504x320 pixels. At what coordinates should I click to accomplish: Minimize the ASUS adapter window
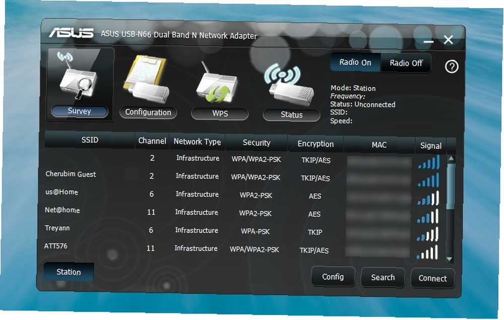pyautogui.click(x=428, y=41)
